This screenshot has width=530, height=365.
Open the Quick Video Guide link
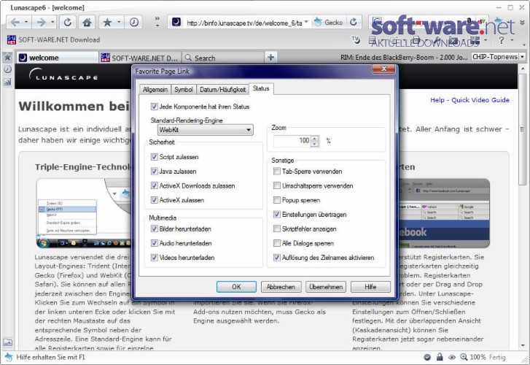coord(480,100)
